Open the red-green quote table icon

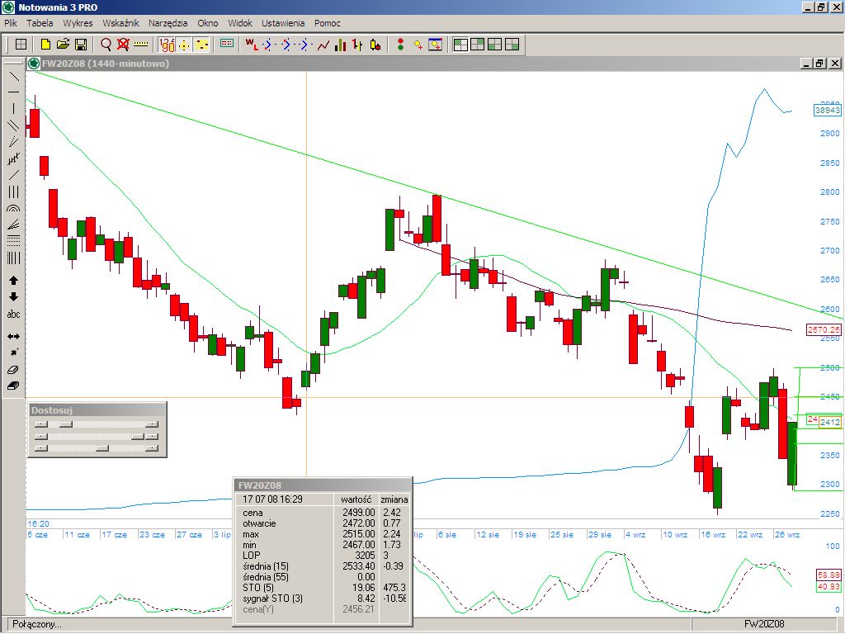click(x=227, y=44)
